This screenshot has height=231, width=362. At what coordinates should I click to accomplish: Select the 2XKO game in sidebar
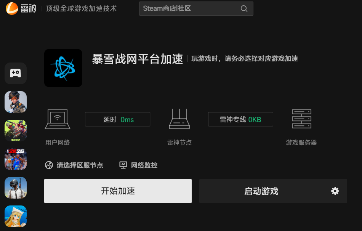16,131
